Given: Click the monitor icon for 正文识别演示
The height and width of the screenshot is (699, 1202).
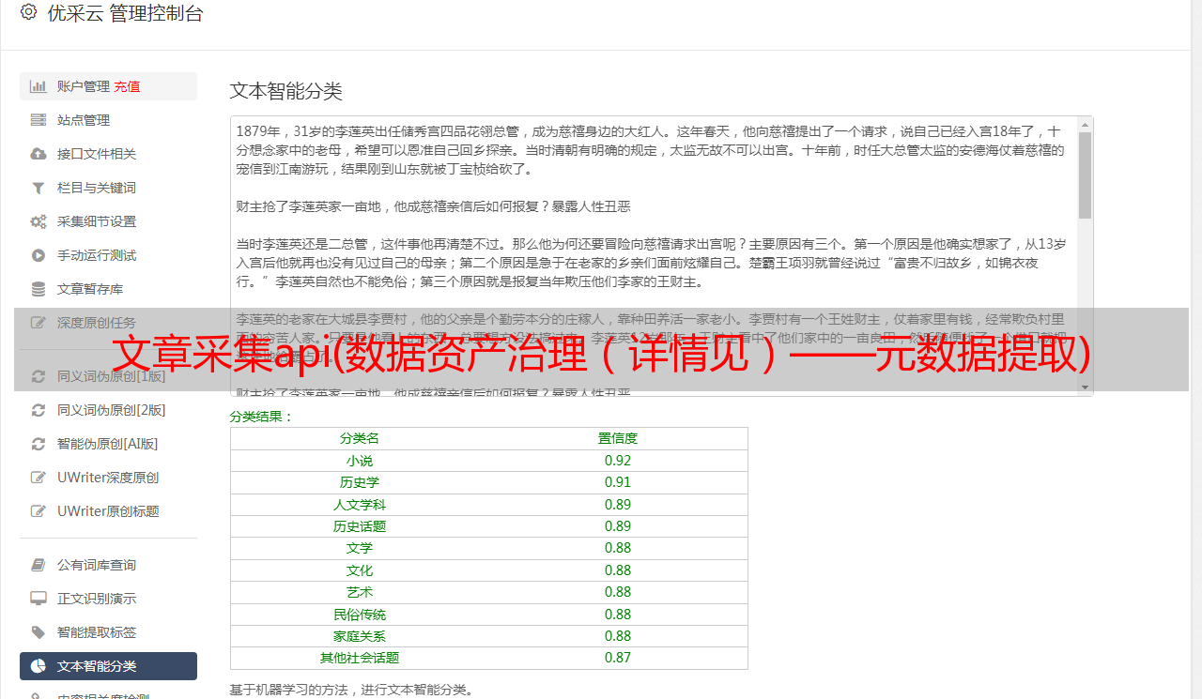Looking at the screenshot, I should pos(39,599).
